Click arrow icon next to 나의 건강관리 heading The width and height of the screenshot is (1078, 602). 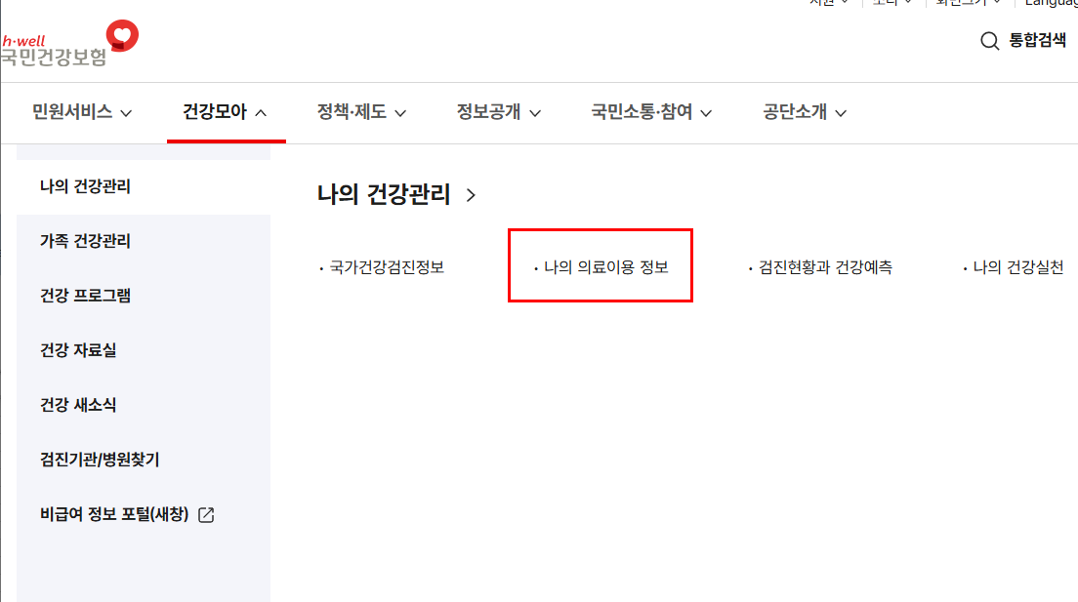(x=471, y=195)
